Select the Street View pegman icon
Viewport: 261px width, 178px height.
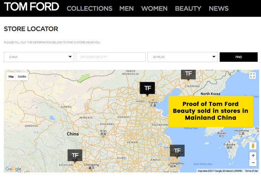[x=253, y=146]
